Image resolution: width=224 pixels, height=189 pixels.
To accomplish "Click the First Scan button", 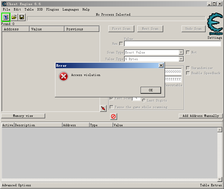I will point(121,29).
